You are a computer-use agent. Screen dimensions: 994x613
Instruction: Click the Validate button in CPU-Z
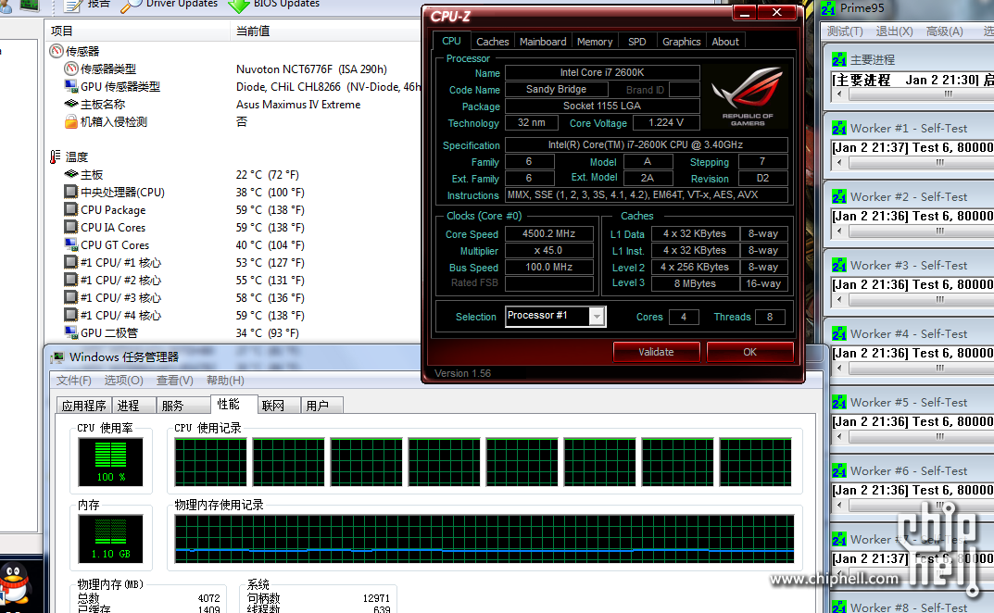[x=656, y=352]
